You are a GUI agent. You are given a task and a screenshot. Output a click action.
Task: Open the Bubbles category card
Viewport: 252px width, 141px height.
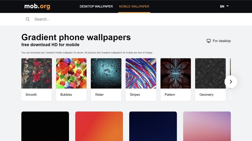[72, 79]
